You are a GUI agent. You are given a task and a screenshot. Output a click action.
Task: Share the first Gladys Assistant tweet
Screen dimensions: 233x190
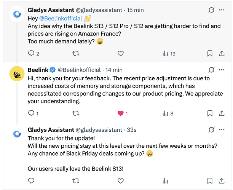(222, 54)
